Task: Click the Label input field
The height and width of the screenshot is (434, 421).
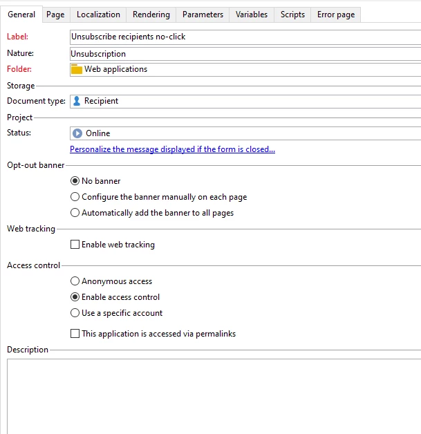Action: click(x=245, y=37)
